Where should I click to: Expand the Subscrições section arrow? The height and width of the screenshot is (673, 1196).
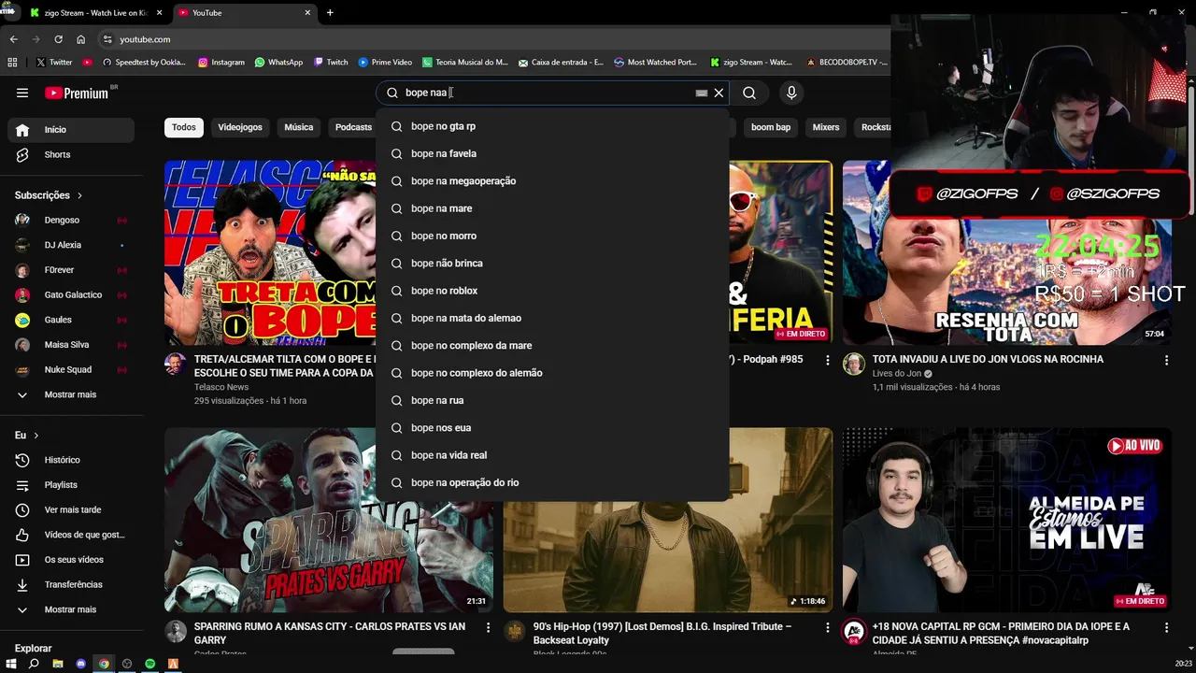tap(79, 195)
